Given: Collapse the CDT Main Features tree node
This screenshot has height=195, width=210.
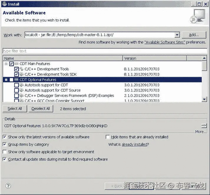Looking at the screenshot, I should (6, 64).
